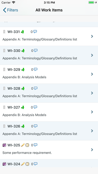Tap the comment bubble on WI-326
This screenshot has width=98, height=174.
pos(36,126)
